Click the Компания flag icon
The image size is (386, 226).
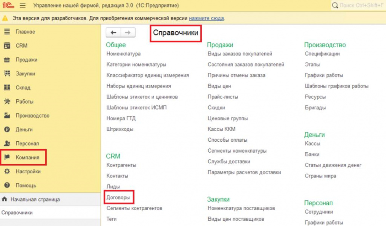pos(7,157)
